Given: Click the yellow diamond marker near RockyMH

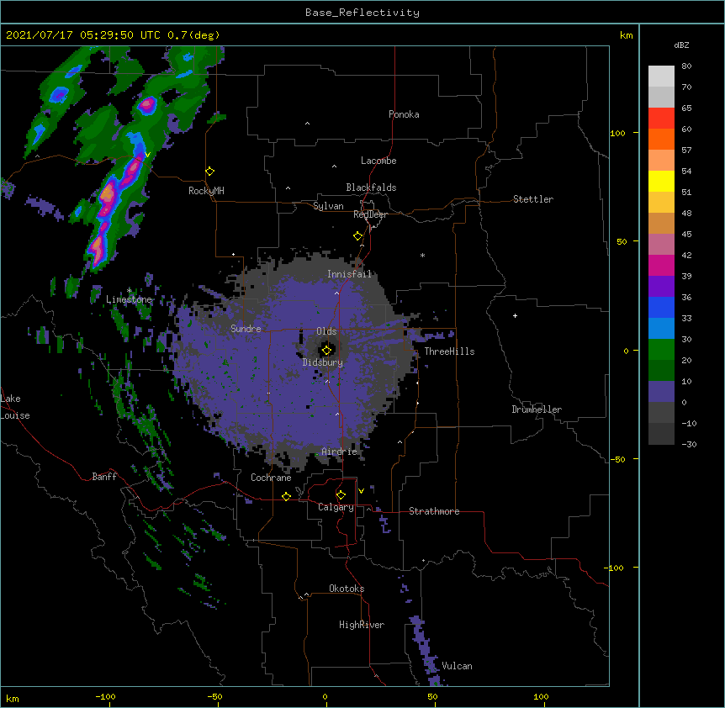Looking at the screenshot, I should [210, 172].
